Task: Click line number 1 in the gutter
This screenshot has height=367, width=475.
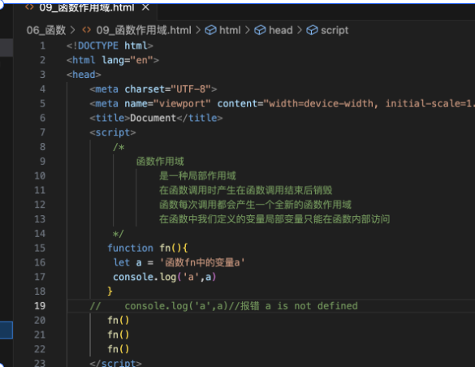Action: [42, 45]
